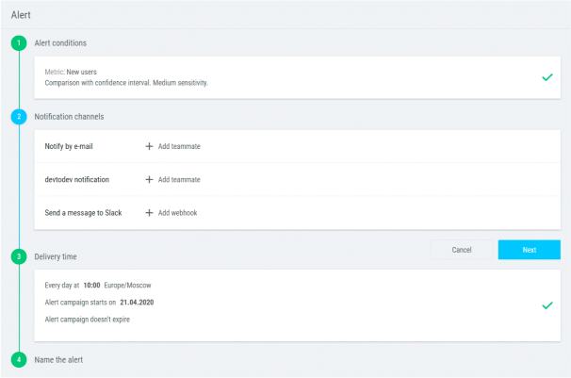Expand the Alert conditions section header
Image resolution: width=571 pixels, height=378 pixels.
(60, 43)
